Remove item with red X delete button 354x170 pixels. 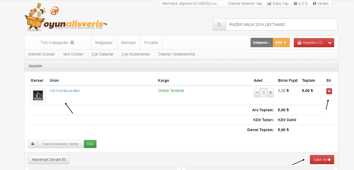[329, 91]
